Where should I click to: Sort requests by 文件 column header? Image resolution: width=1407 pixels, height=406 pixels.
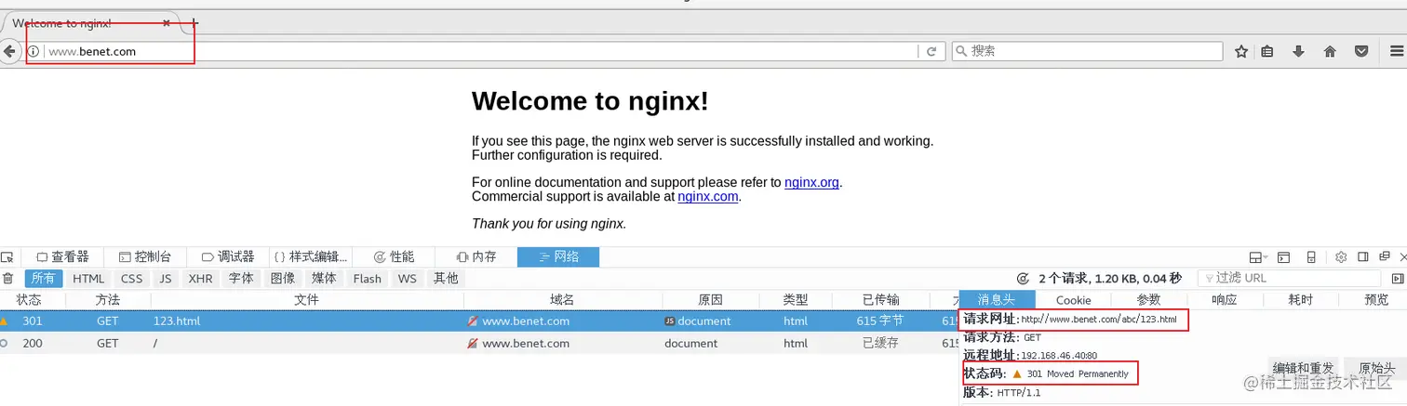pyautogui.click(x=307, y=299)
